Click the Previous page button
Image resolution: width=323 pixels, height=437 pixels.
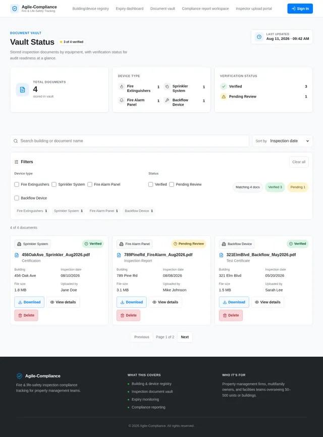[142, 337]
